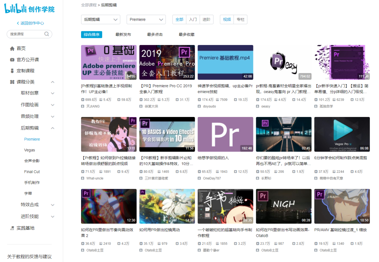The width and height of the screenshot is (379, 262).
Task: Click the 定制课程 icon
Action: (12, 71)
